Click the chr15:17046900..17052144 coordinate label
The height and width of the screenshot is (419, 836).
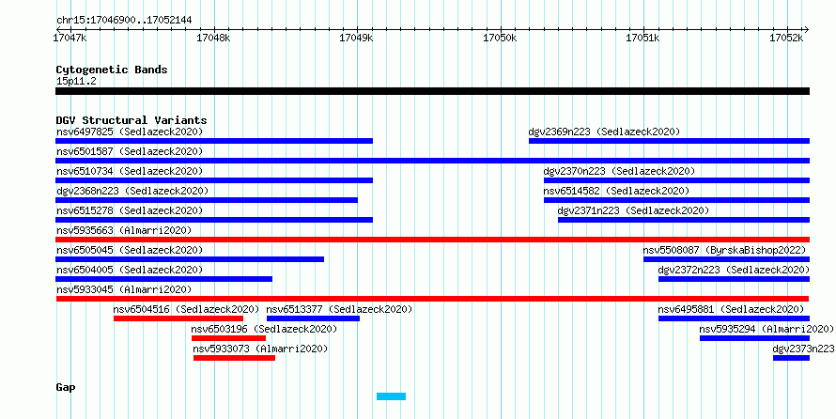pyautogui.click(x=124, y=21)
